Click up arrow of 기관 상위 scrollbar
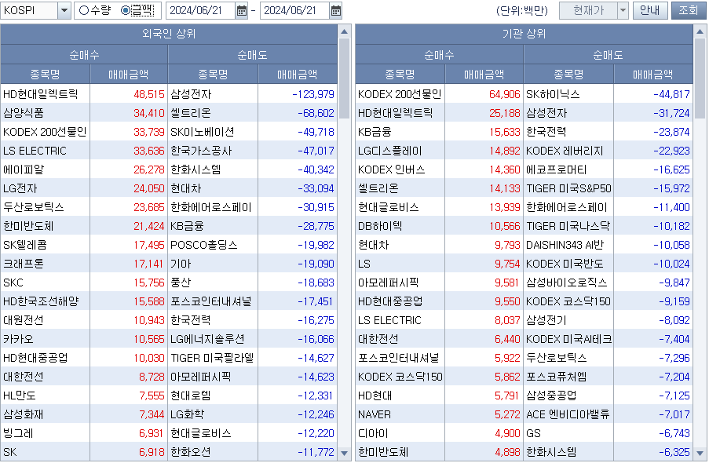709x463 pixels. pos(700,31)
